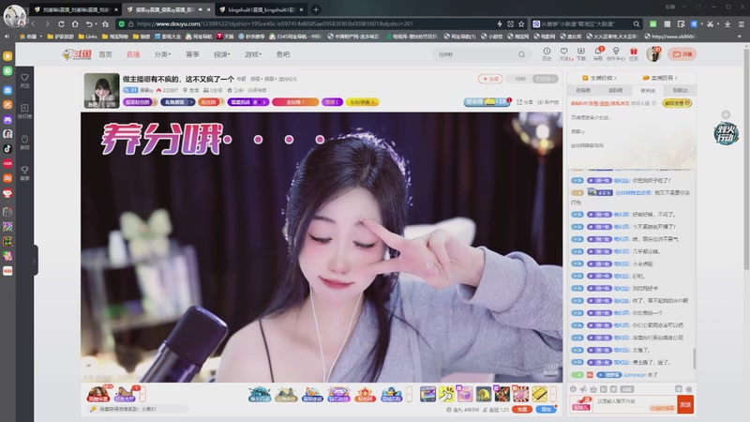This screenshot has height=422, width=750.
Task: Click the 关注 heart in left sidebar
Action: (x=25, y=81)
